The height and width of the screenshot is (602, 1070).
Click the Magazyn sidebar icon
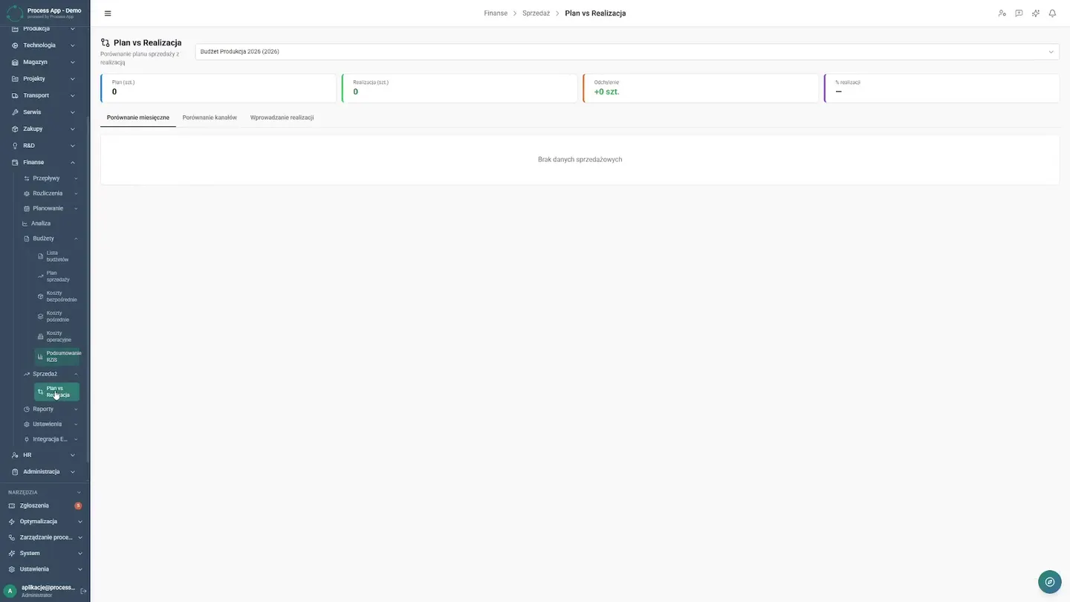[x=15, y=62]
